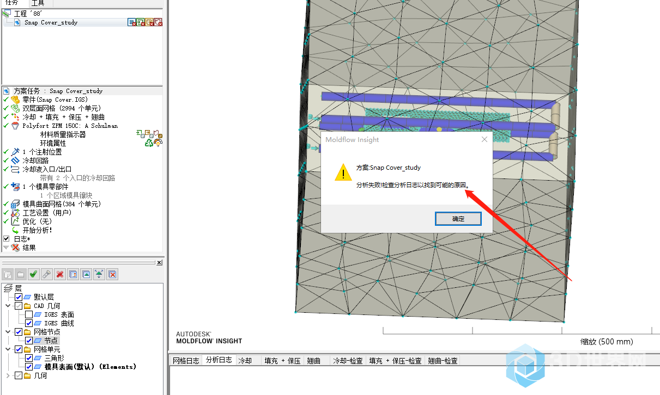Toggle the 三角形 layer checkbox

[29, 358]
